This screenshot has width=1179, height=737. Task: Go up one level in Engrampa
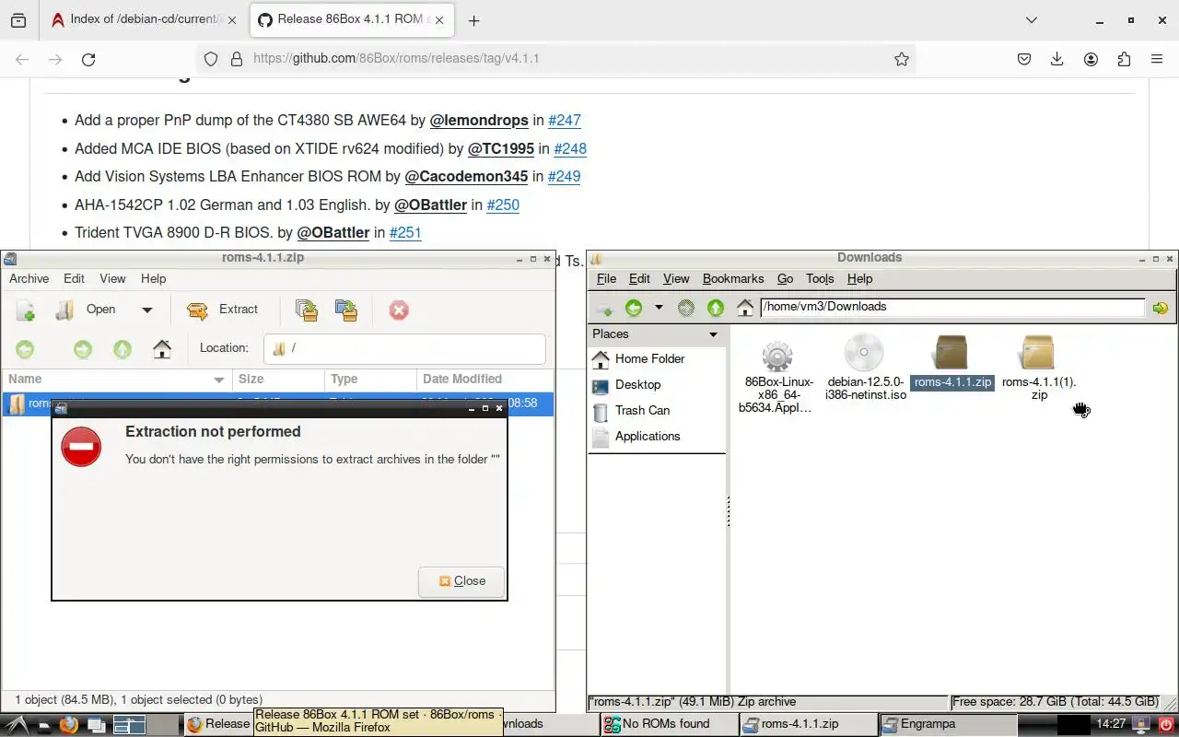[123, 349]
